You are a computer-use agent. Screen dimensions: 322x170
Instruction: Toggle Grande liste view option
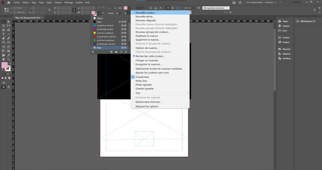point(142,77)
